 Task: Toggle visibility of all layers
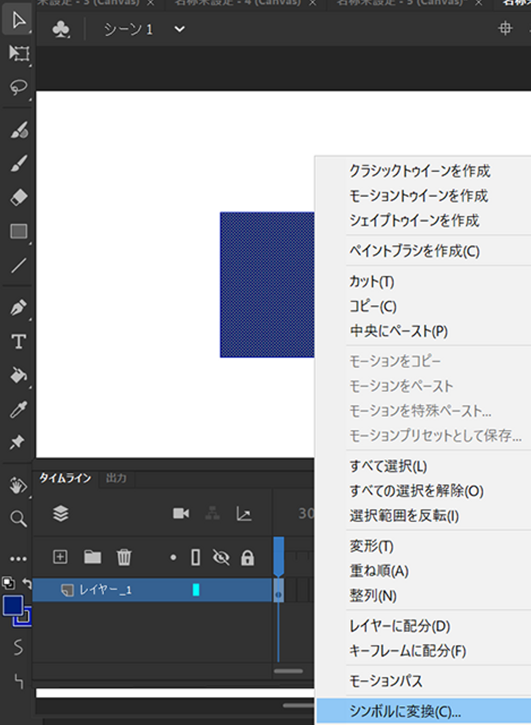pyautogui.click(x=221, y=557)
